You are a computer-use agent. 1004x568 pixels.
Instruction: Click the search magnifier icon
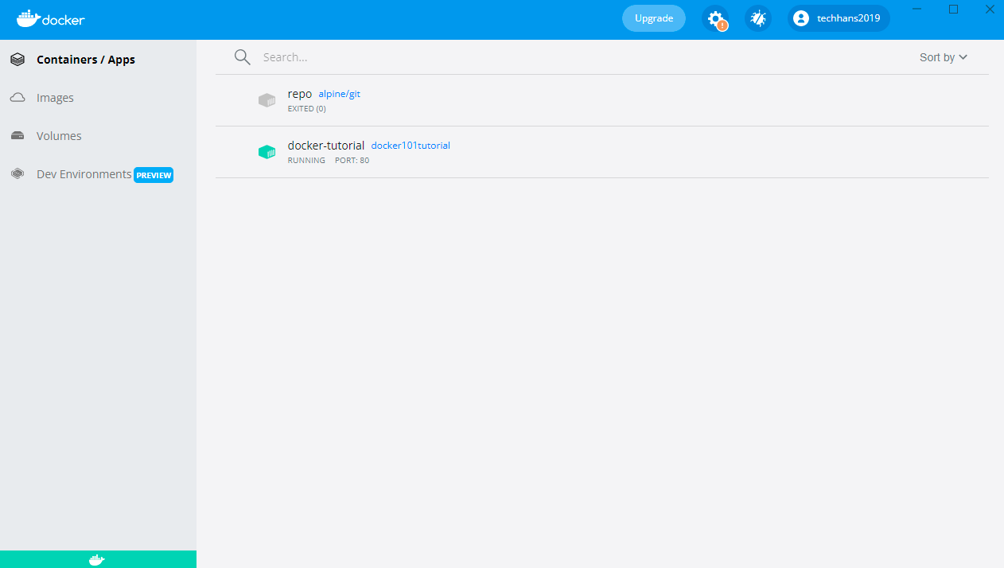pos(243,57)
